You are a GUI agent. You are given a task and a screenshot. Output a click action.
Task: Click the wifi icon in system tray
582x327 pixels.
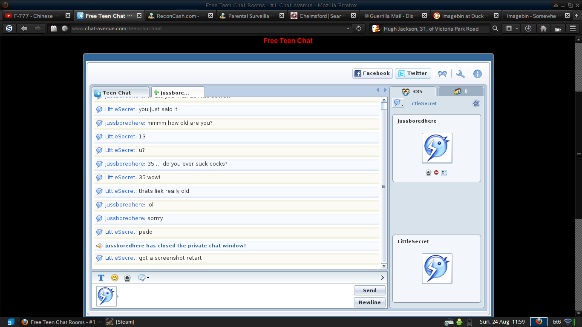click(x=568, y=322)
